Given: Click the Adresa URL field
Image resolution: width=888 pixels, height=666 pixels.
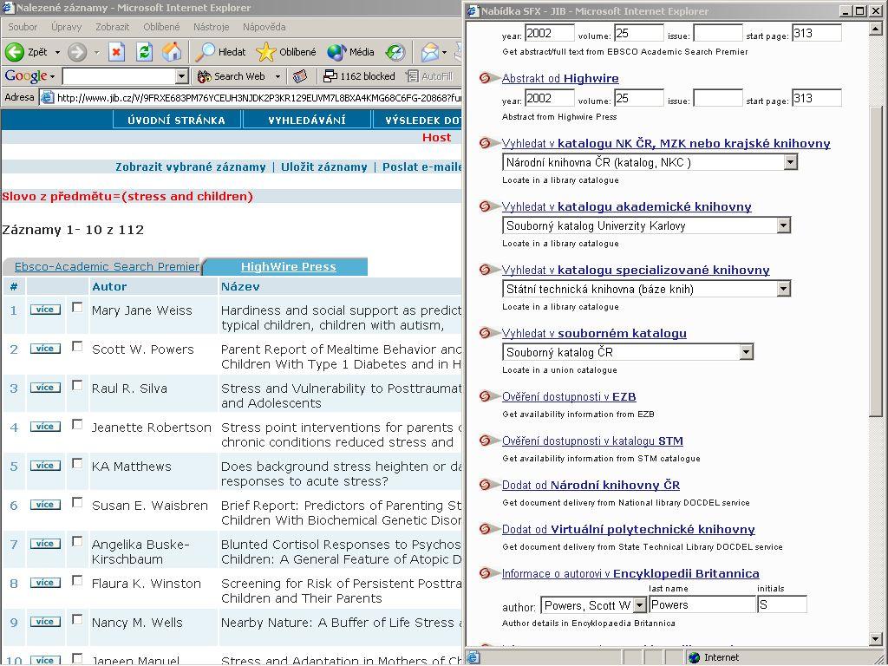Looking at the screenshot, I should point(251,98).
